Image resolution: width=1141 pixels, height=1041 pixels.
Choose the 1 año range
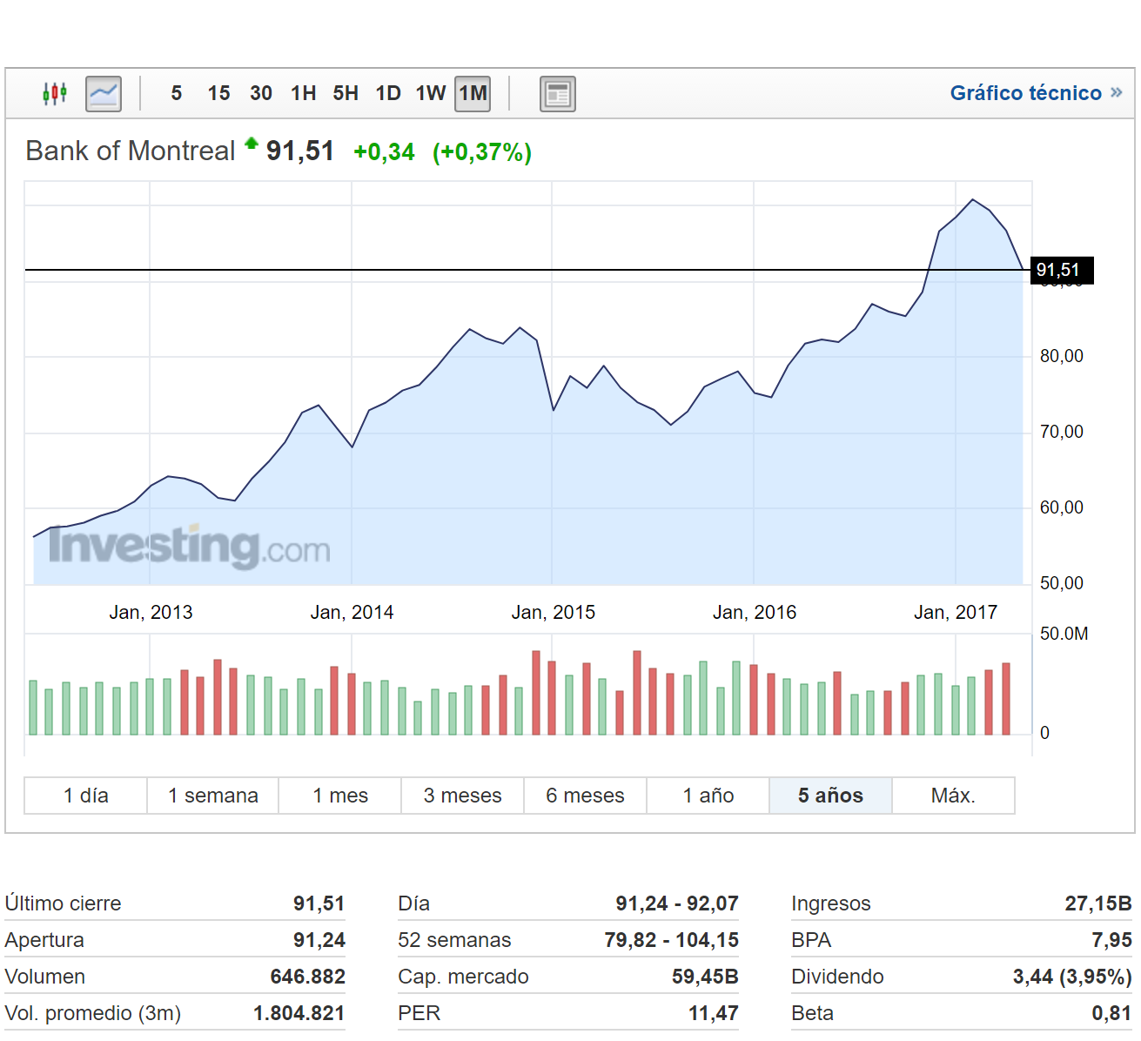coord(708,796)
